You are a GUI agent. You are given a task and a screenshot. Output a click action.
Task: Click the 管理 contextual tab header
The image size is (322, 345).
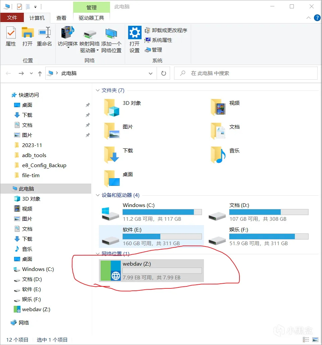click(x=92, y=7)
